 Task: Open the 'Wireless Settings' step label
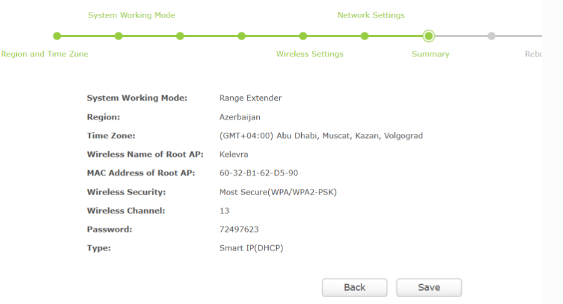tap(309, 54)
